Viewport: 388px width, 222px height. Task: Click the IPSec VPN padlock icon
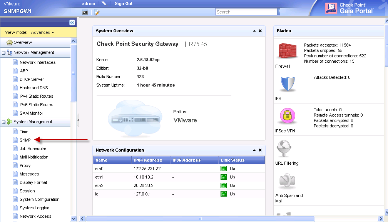click(287, 115)
